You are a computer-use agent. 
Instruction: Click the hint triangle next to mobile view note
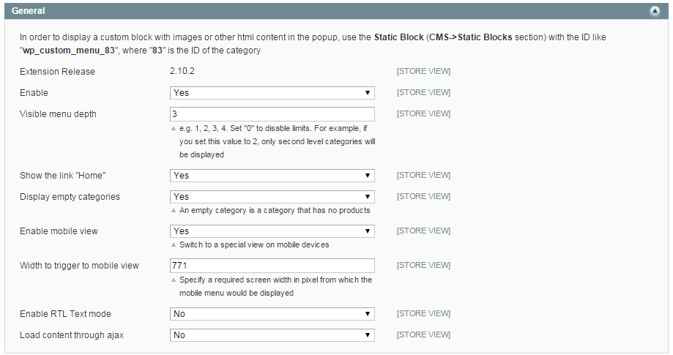[174, 244]
